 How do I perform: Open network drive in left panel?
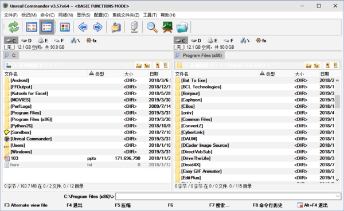pos(75,41)
